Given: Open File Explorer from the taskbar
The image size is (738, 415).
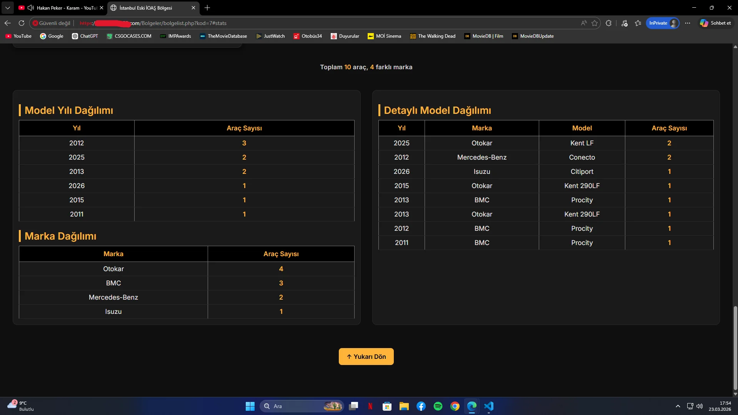Looking at the screenshot, I should [404, 406].
